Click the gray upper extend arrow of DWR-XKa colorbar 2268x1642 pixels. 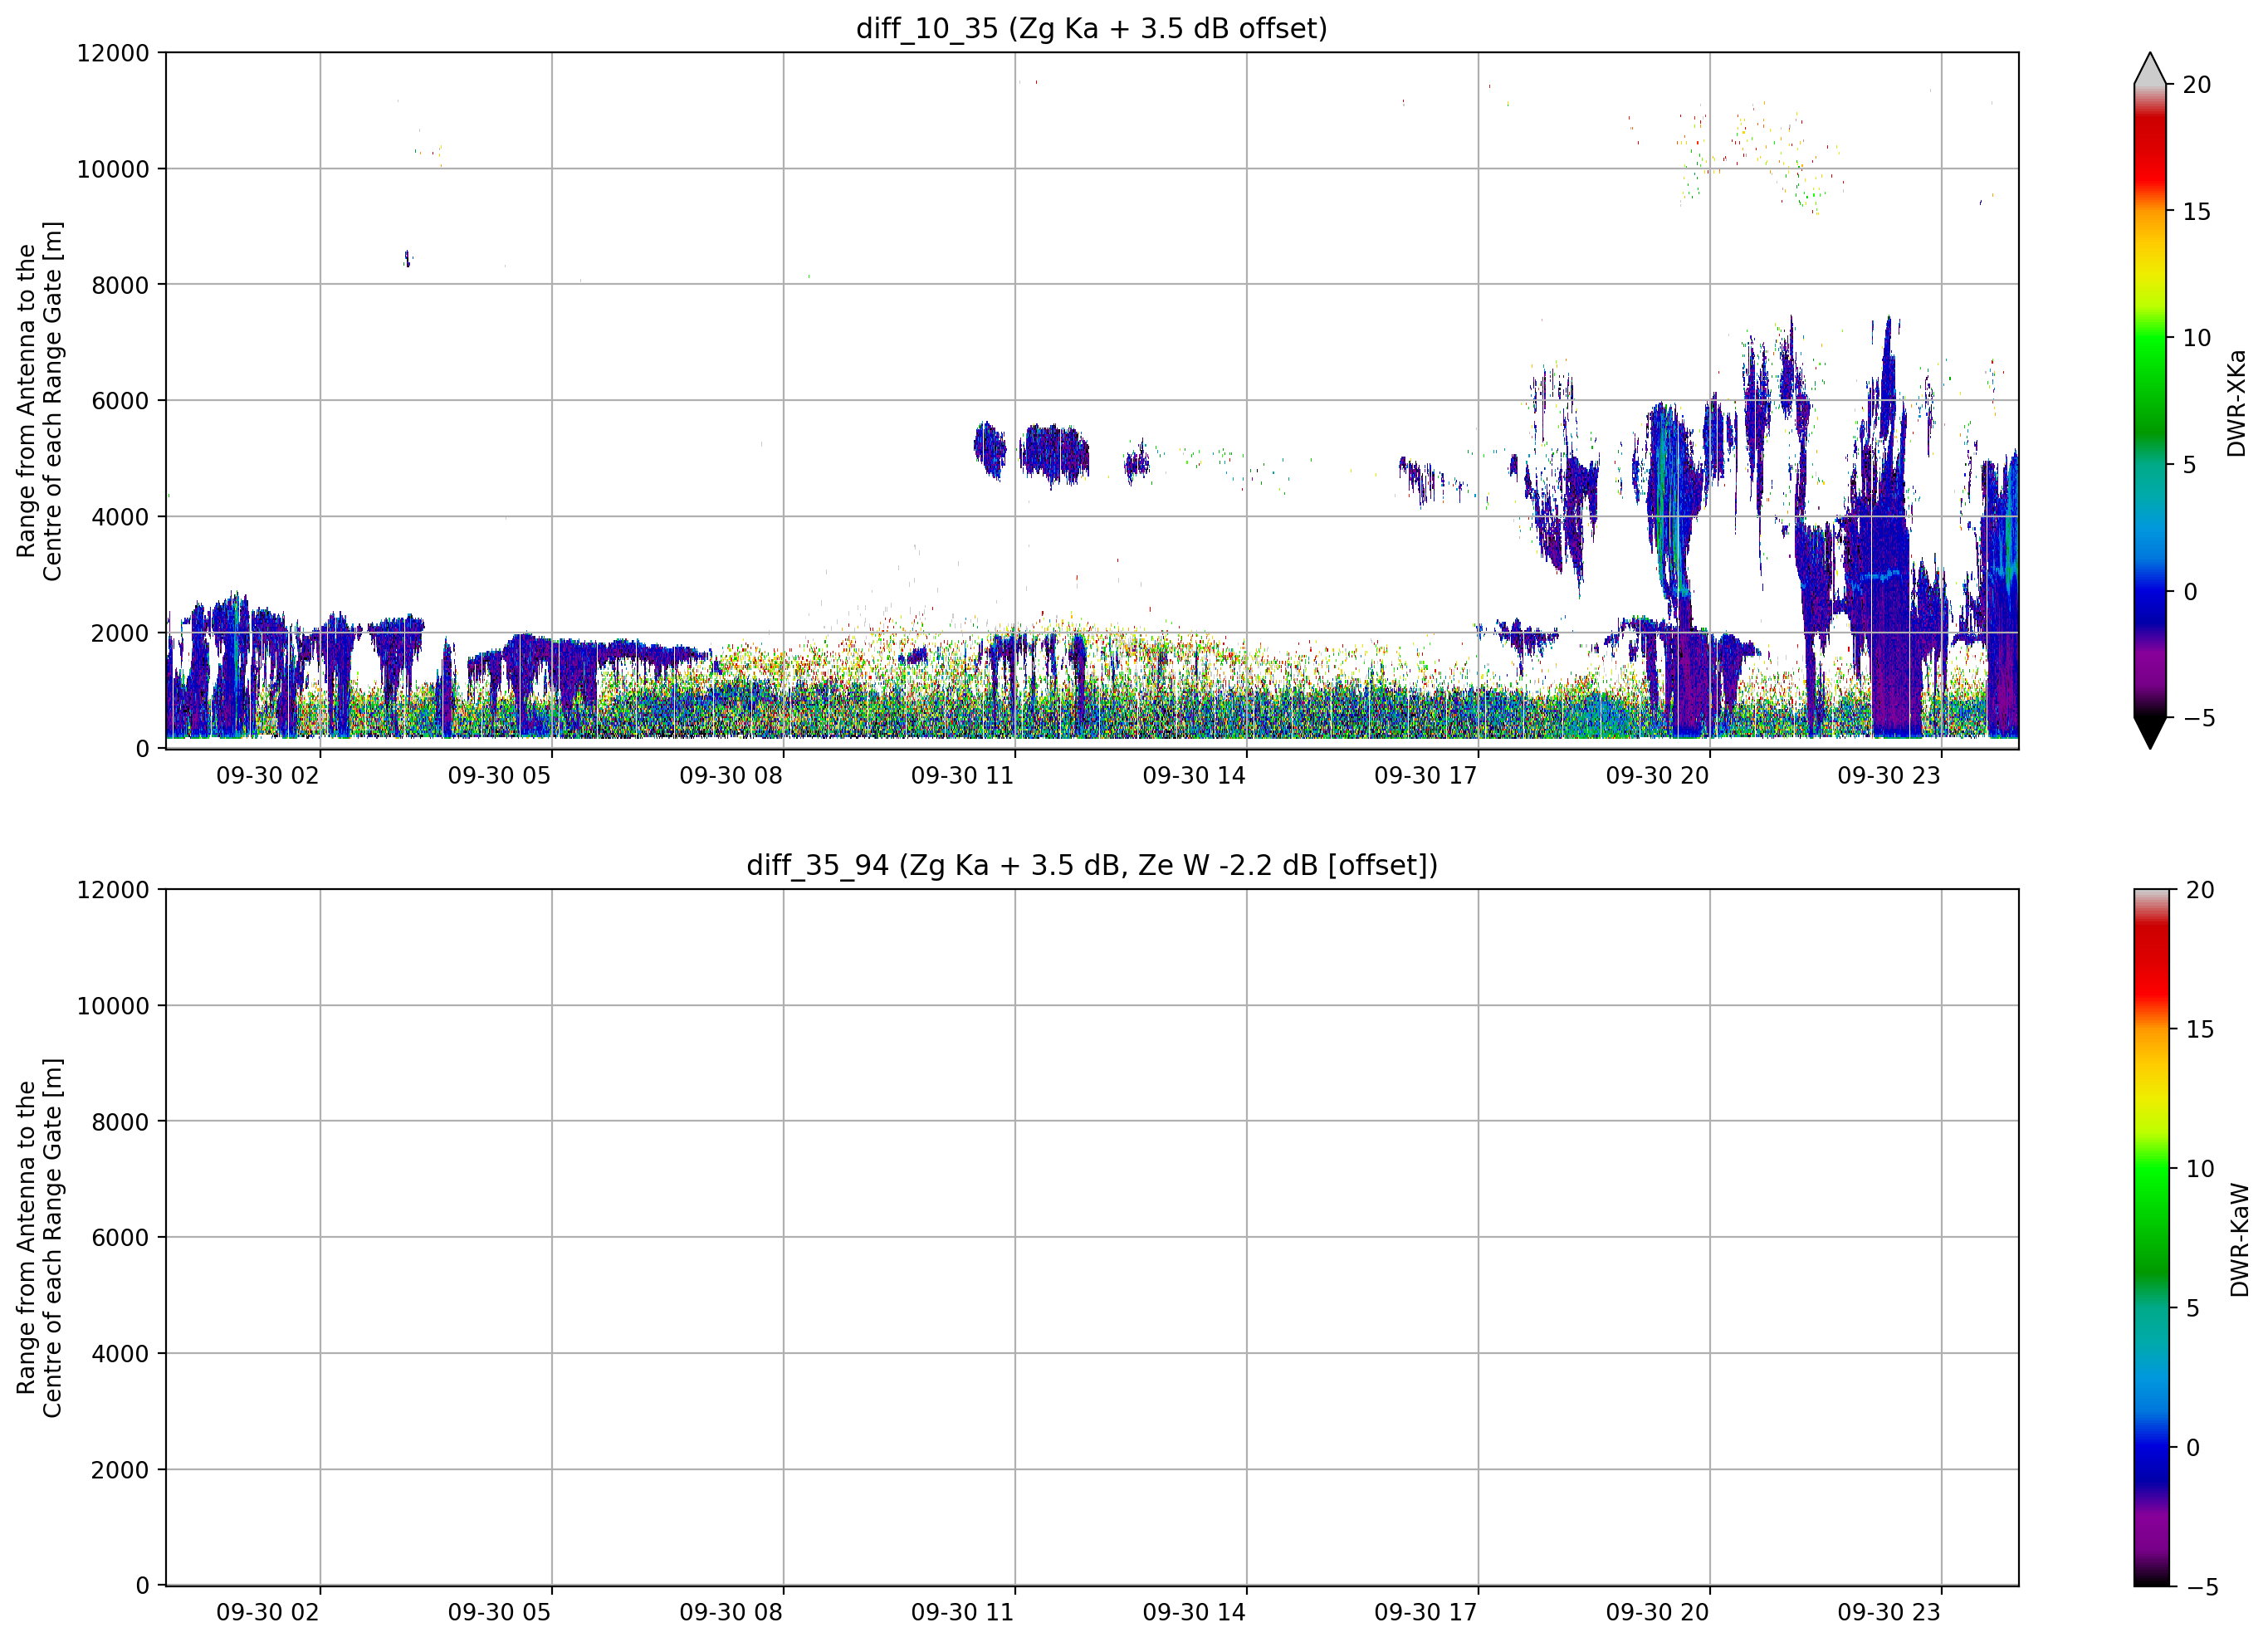2150,68
